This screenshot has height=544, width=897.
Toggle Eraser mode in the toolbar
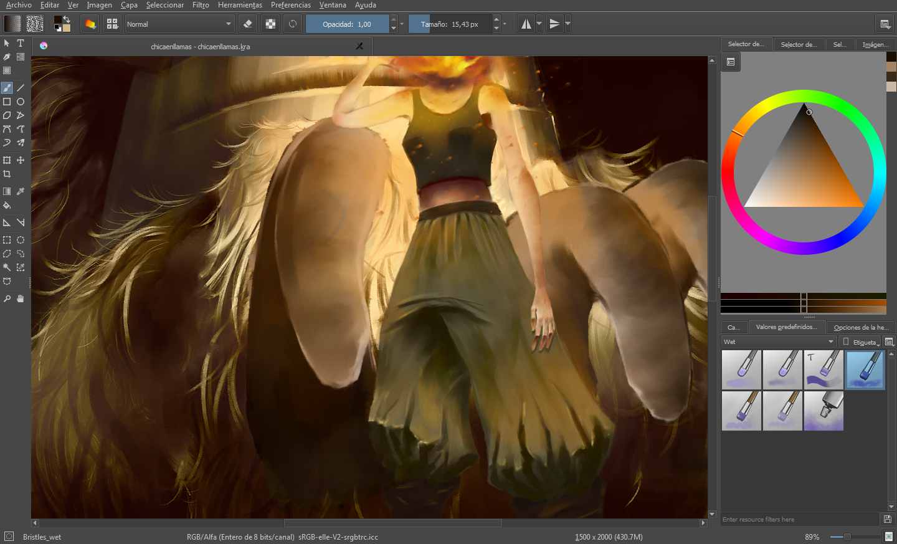tap(248, 24)
